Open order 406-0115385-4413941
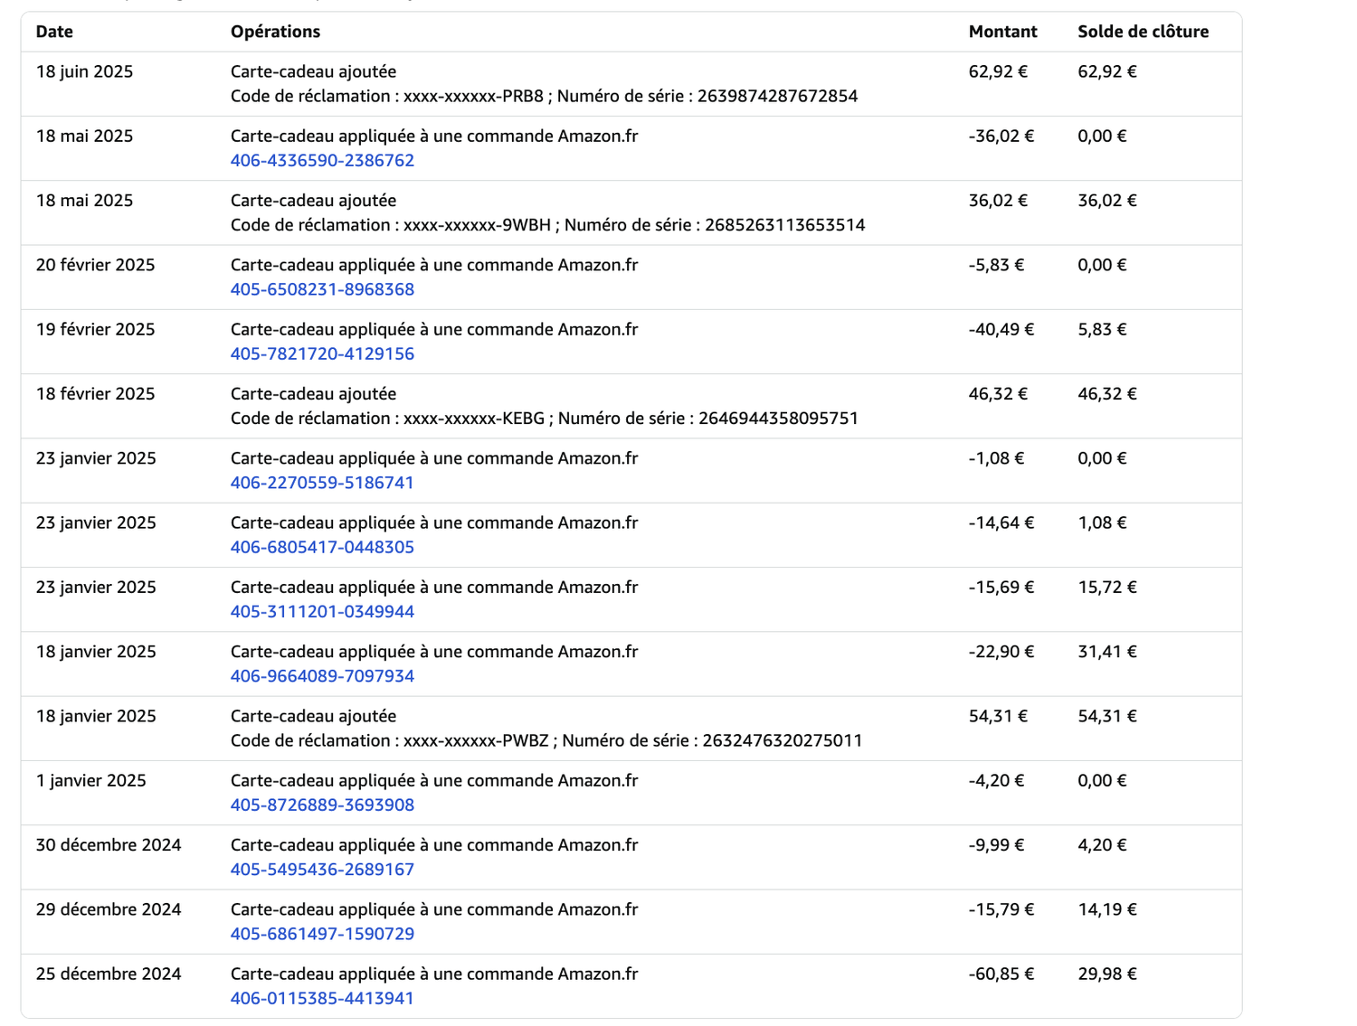 pos(322,999)
